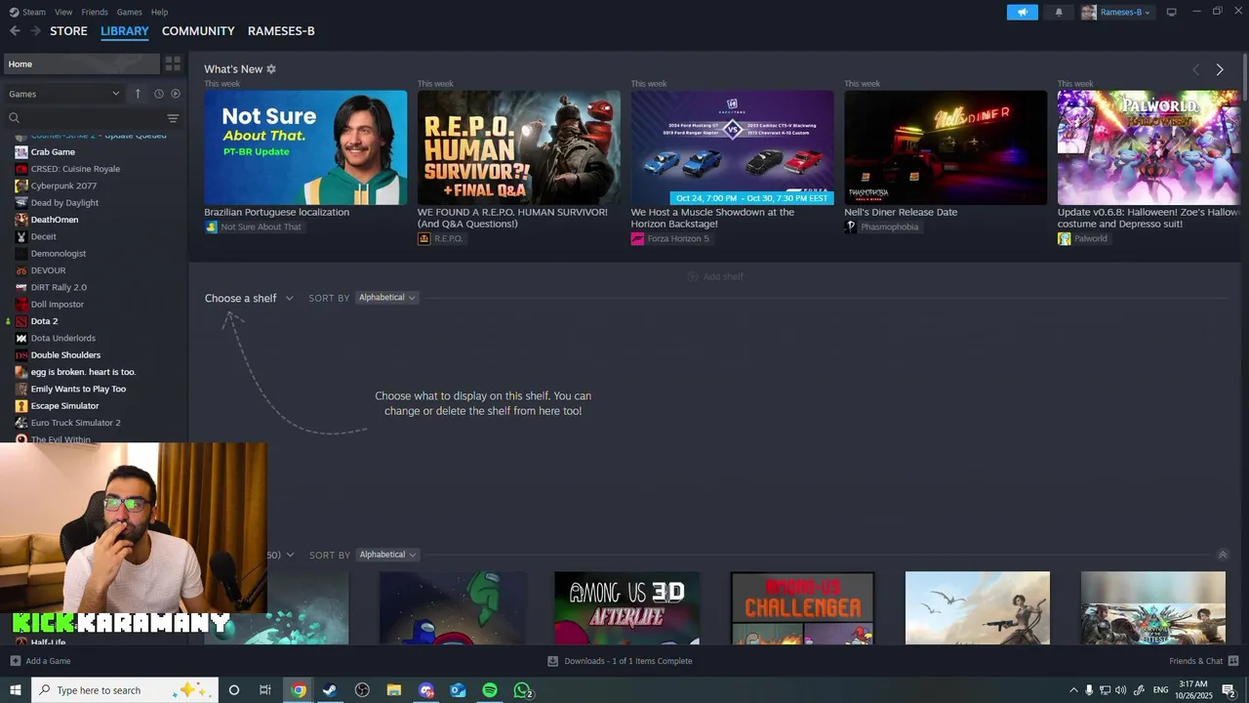This screenshot has height=703, width=1249.
Task: Open Forza Horizon 5 Muscle Showdown thumbnail
Action: pyautogui.click(x=732, y=147)
